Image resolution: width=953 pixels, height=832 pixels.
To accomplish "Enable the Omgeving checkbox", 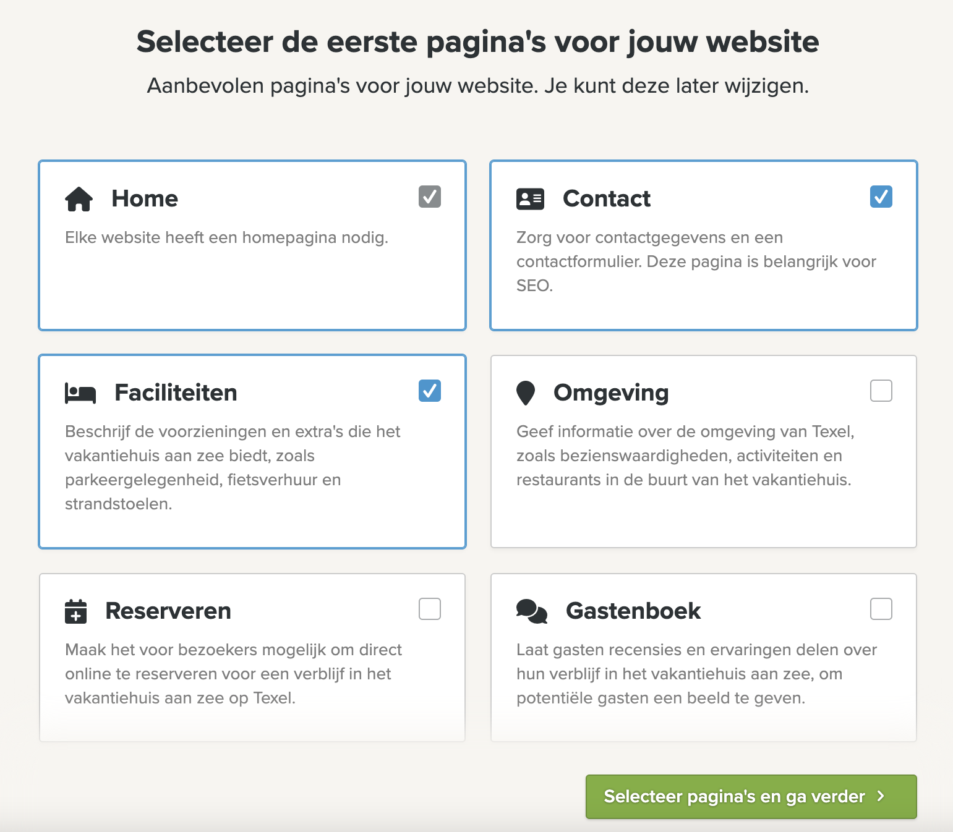I will [x=881, y=391].
